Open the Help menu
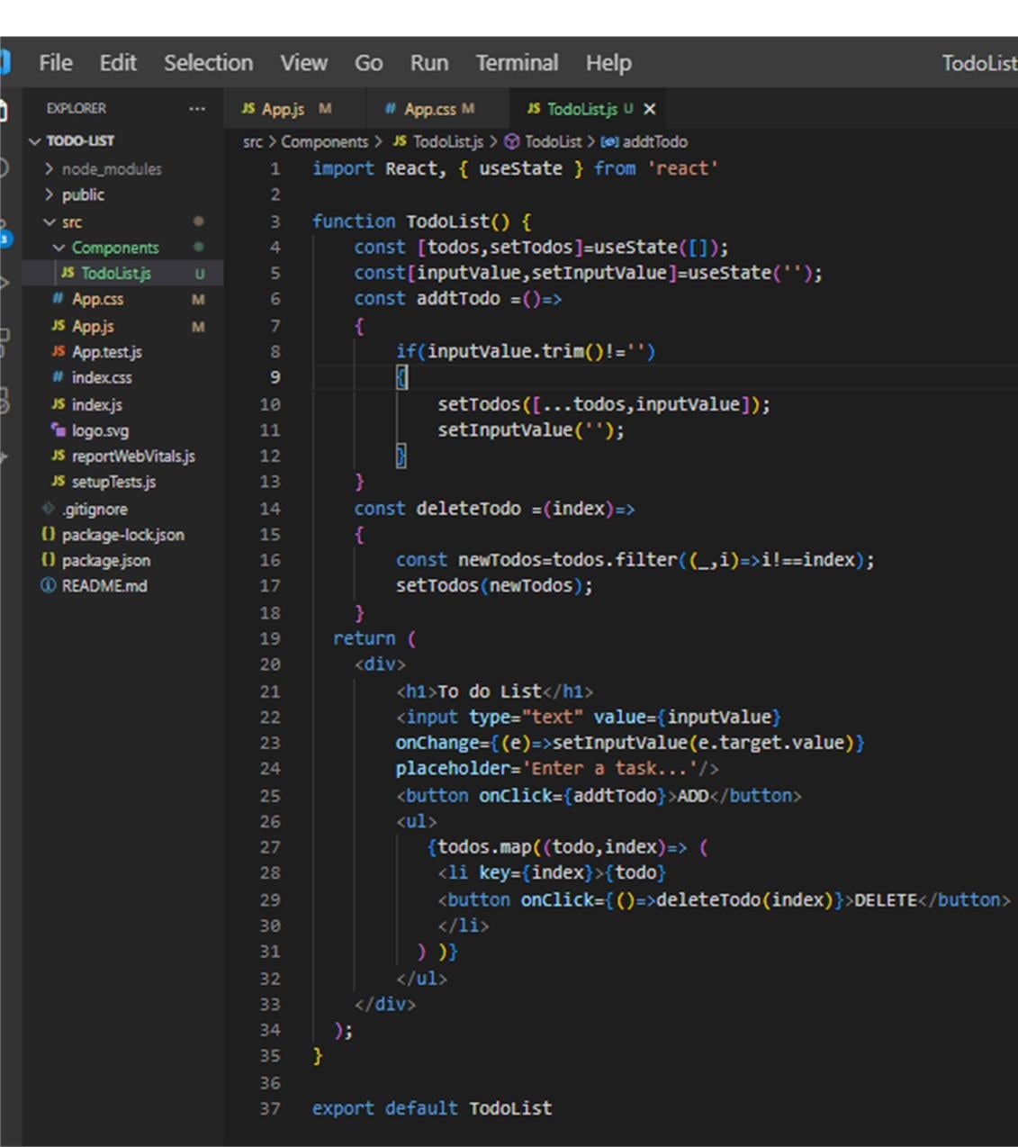 [x=608, y=63]
